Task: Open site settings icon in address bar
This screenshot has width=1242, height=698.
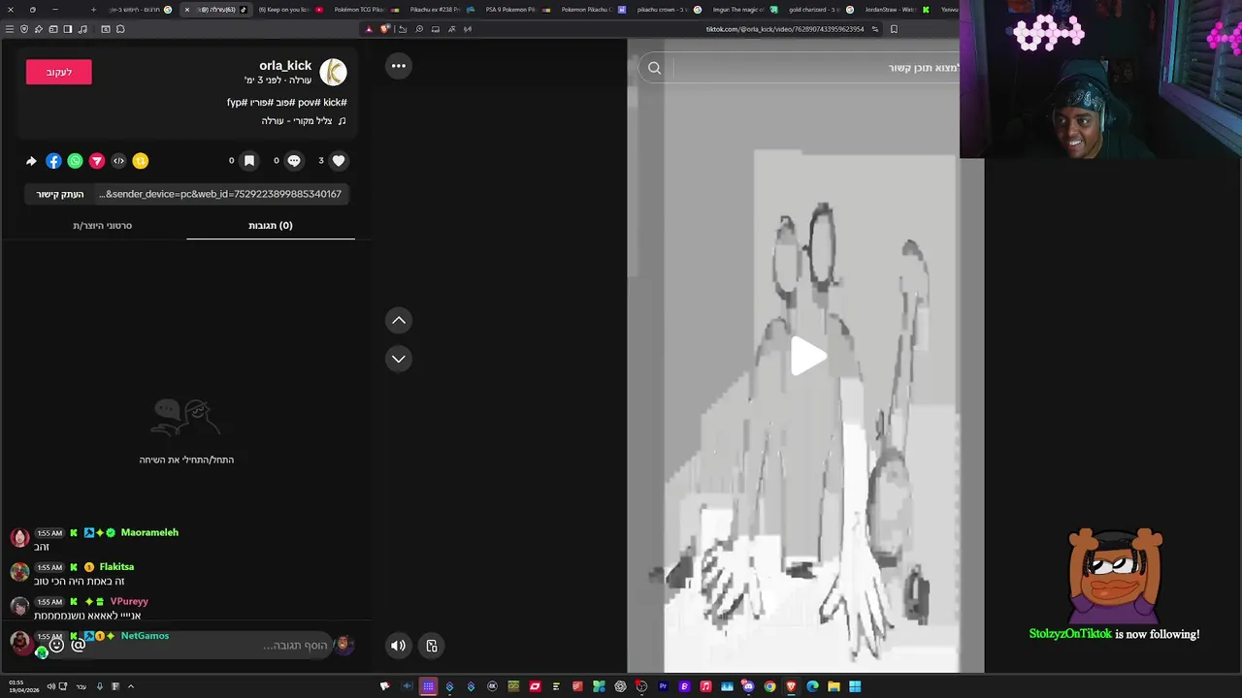Action: click(874, 29)
